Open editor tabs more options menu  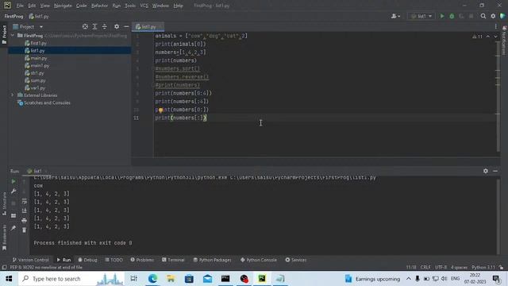[x=495, y=26]
